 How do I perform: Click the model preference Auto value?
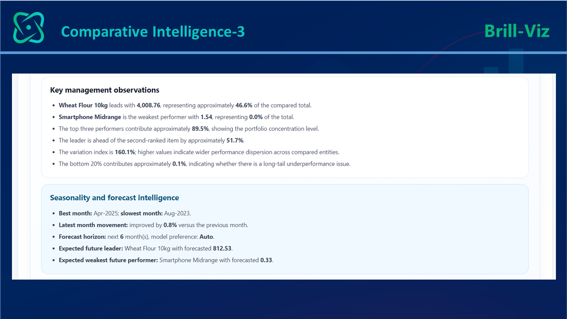[x=206, y=237]
